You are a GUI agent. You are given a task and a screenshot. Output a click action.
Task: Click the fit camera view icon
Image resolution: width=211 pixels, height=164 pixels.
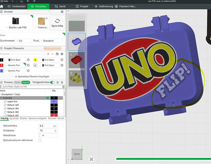(91, 159)
